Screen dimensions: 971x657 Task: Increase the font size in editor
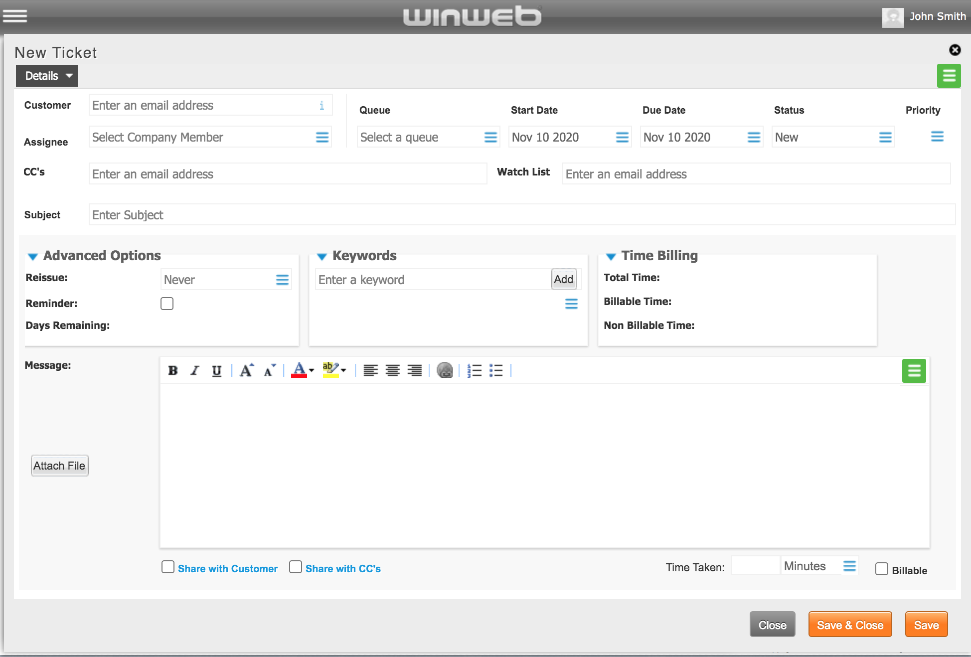coord(246,370)
